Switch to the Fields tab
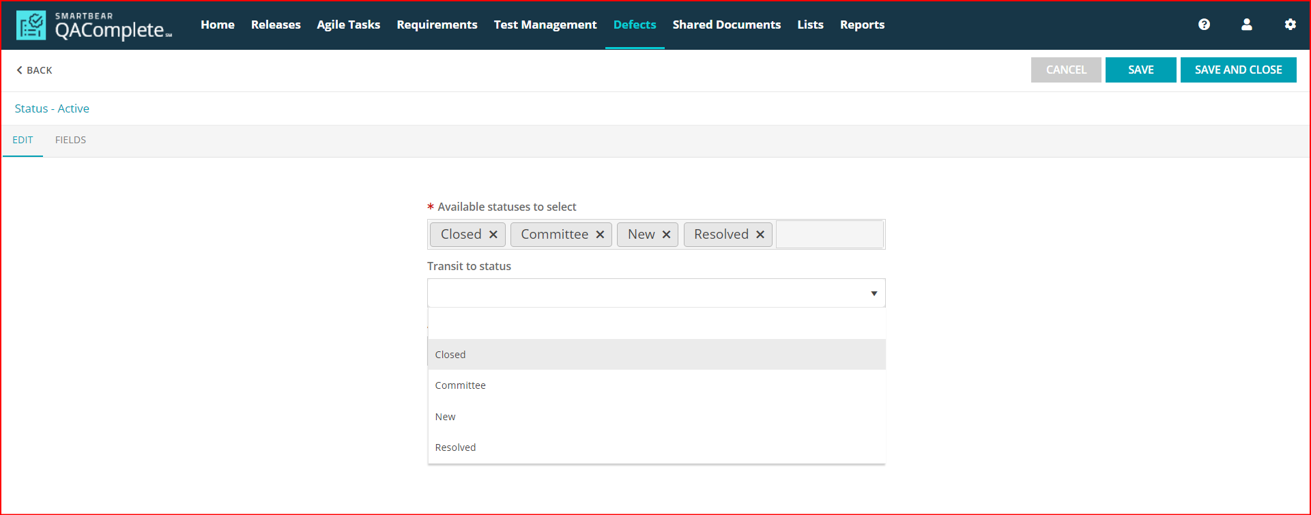The image size is (1311, 515). (70, 140)
